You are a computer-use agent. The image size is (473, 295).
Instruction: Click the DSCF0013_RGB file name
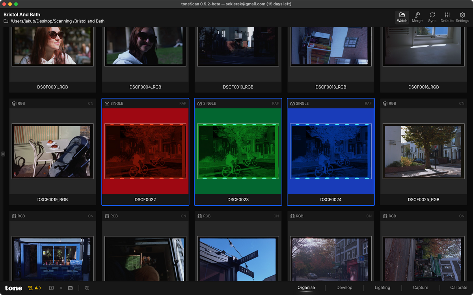click(x=331, y=87)
